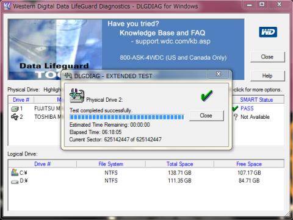Click the Elapsed Time 06:18:05 text
This screenshot has height=220, width=293.
[x=95, y=132]
